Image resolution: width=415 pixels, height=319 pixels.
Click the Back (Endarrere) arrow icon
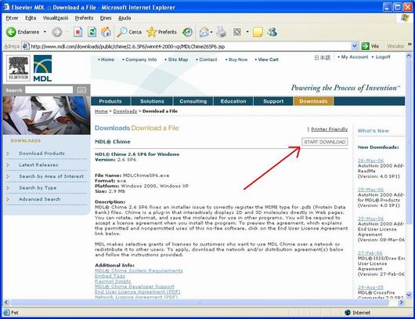11,32
